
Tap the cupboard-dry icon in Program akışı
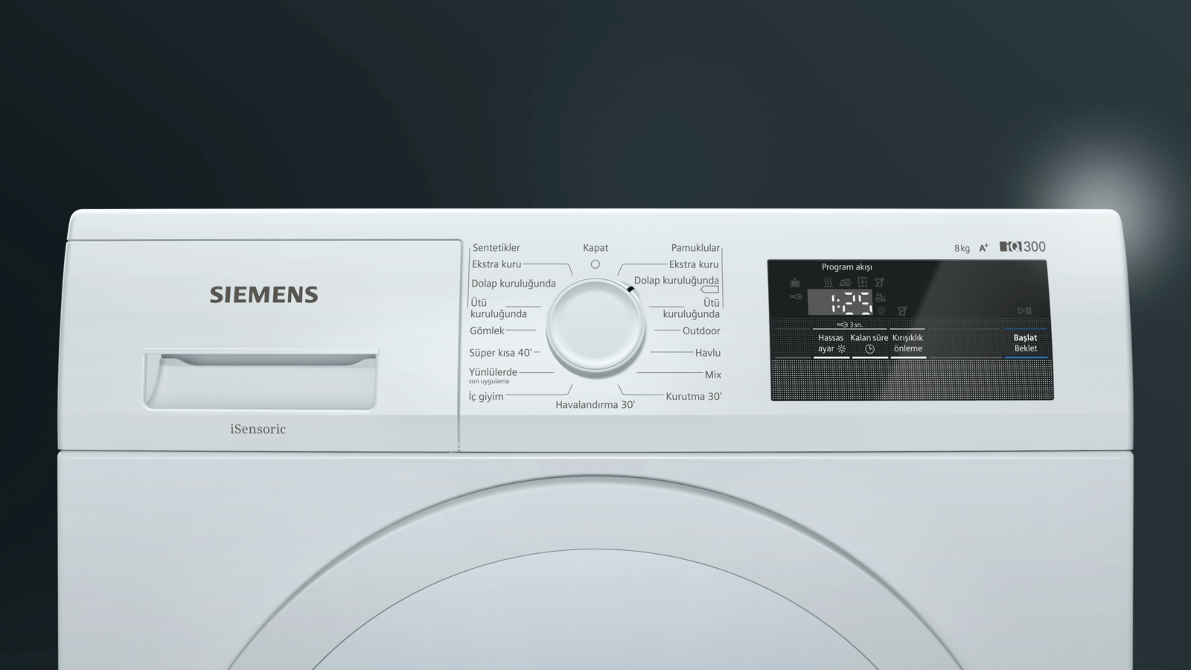pos(862,282)
